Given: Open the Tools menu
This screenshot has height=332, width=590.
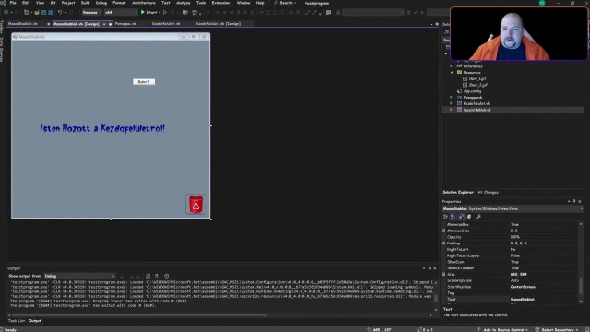Looking at the screenshot, I should coord(201,3).
